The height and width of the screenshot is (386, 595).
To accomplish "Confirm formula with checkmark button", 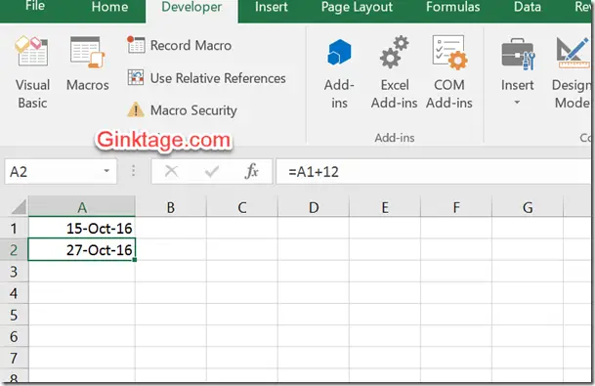I will coord(211,172).
